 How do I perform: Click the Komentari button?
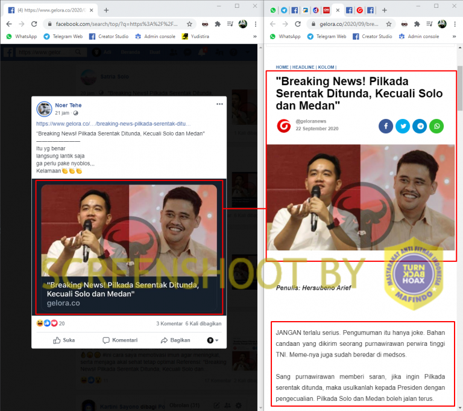[x=120, y=340]
